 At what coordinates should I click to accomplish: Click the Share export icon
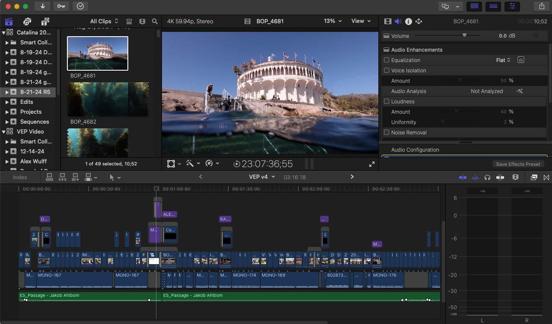click(x=542, y=6)
